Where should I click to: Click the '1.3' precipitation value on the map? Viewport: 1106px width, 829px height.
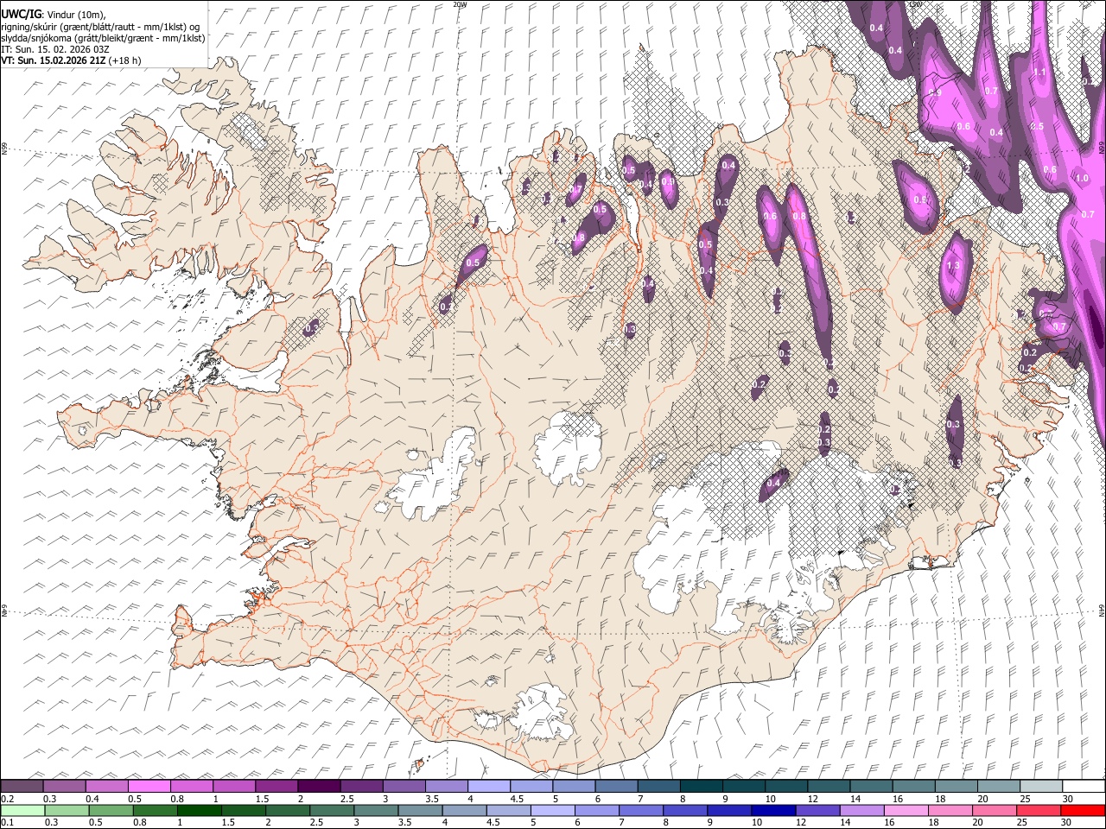click(954, 266)
